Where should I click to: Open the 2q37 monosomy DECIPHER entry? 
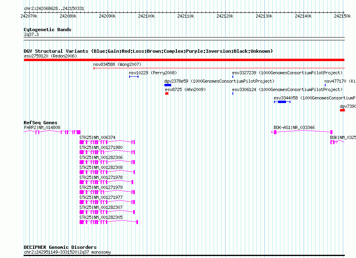[67, 252]
